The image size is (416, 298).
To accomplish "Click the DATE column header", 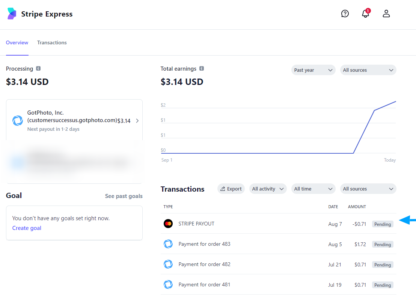I will point(333,207).
